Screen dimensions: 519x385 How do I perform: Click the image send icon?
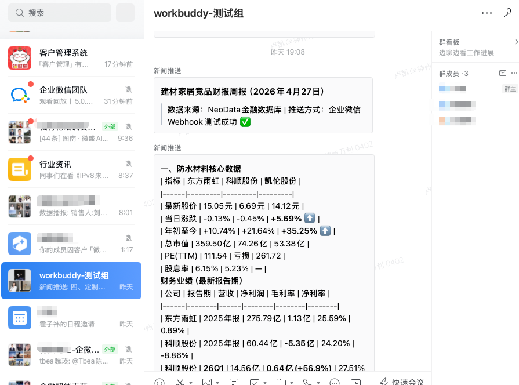(x=207, y=382)
